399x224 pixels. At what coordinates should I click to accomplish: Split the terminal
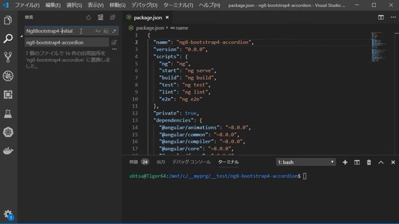(357, 162)
